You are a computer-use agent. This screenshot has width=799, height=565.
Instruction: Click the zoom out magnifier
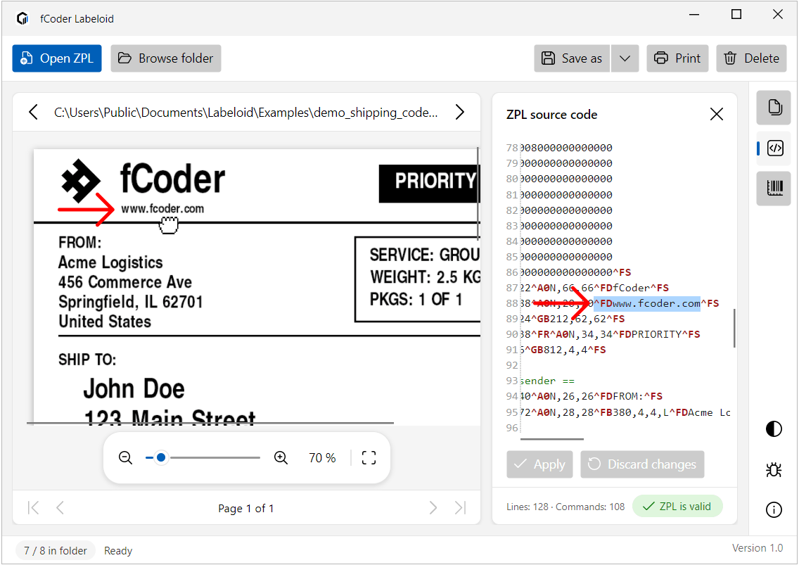(125, 458)
